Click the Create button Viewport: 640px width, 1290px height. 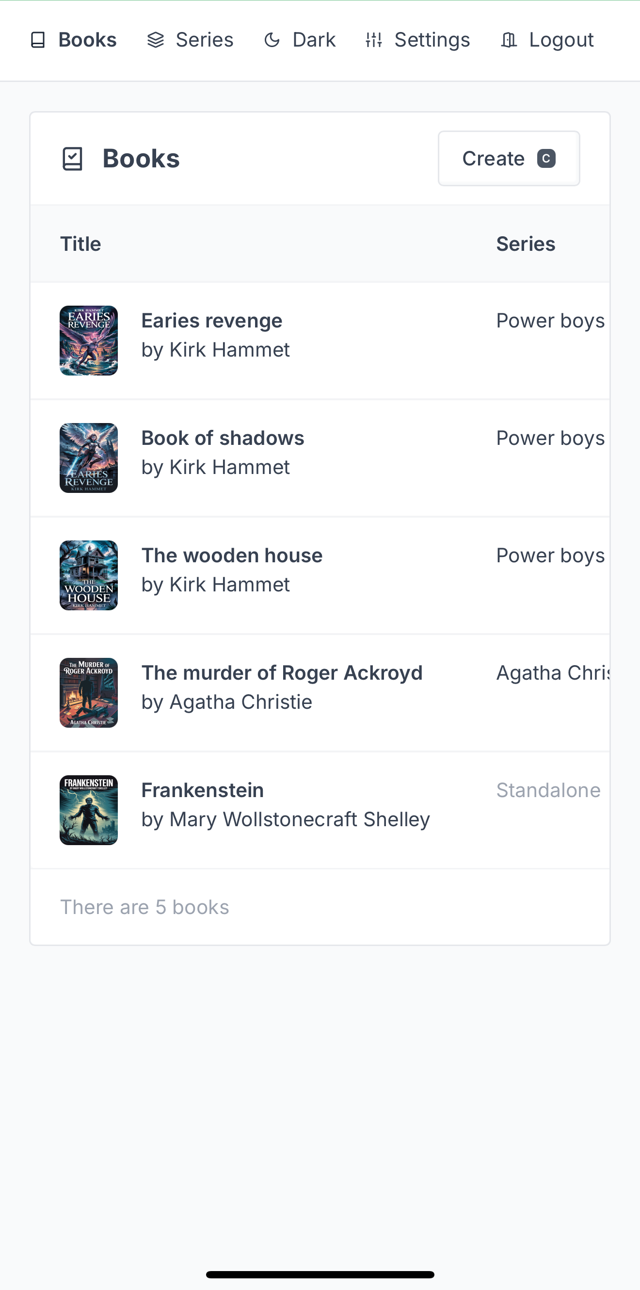tap(509, 159)
